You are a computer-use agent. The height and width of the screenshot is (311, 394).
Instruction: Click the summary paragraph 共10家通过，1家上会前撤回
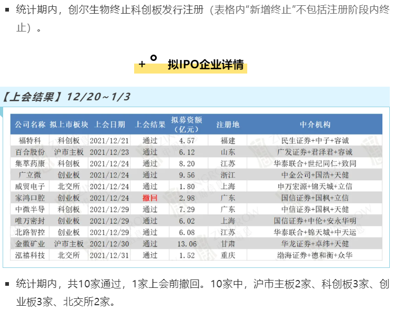[x=203, y=293]
